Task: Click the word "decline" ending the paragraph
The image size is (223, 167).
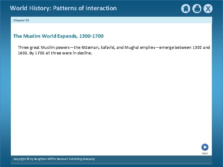Action: 84,53
